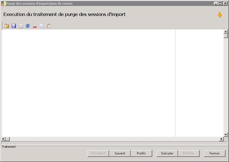Image resolution: width=229 pixels, height=162 pixels.
Task: Open the Profils button
Action: [141, 153]
